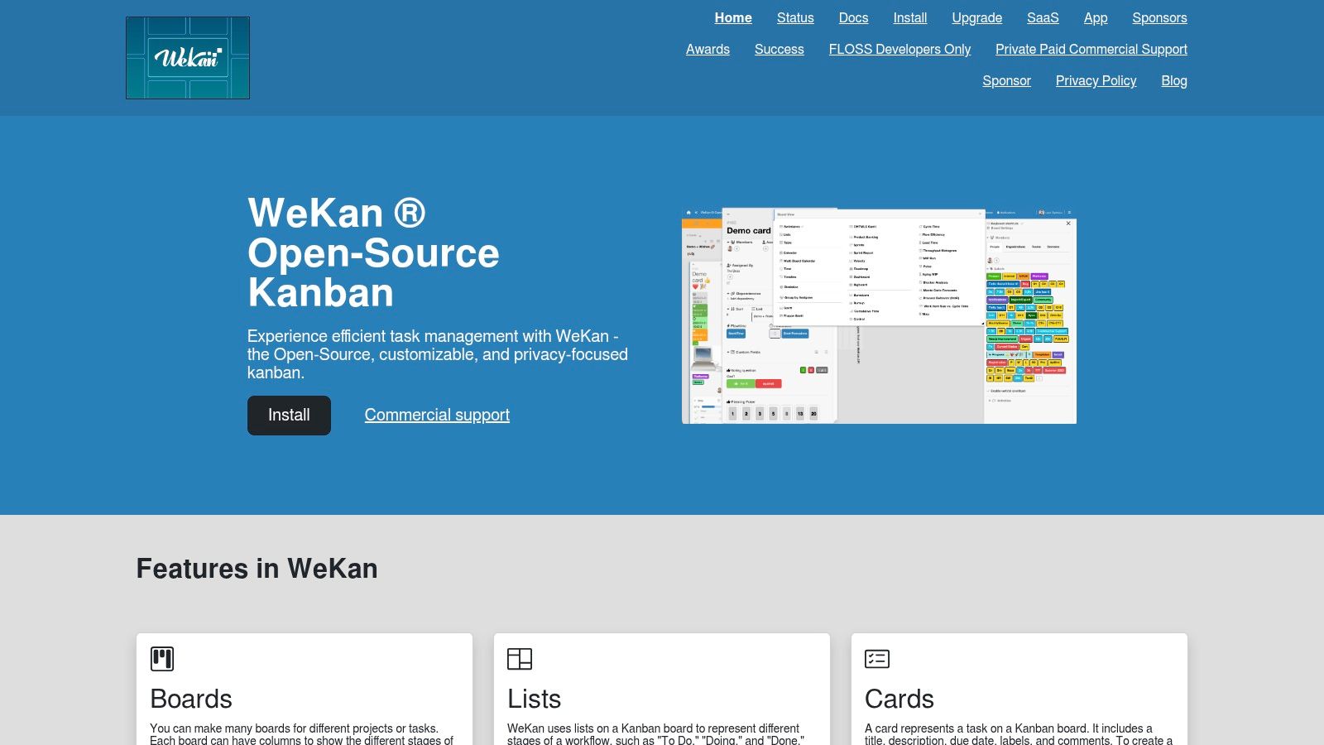Click the Lists feature icon
Viewport: 1324px width, 745px height.
(520, 659)
